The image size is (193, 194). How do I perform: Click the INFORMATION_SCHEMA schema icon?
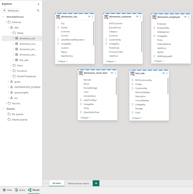(x=12, y=87)
